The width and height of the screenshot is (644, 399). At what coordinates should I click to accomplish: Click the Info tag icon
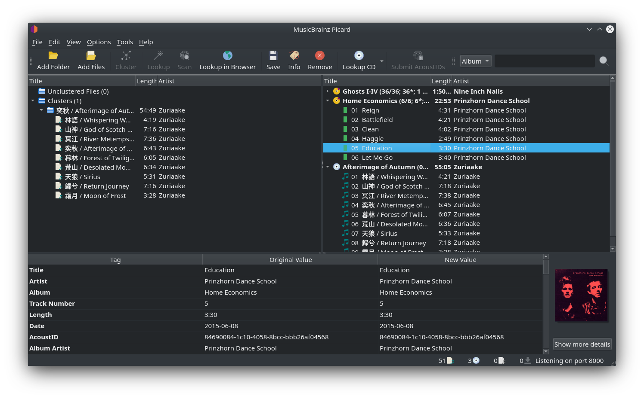tap(294, 55)
